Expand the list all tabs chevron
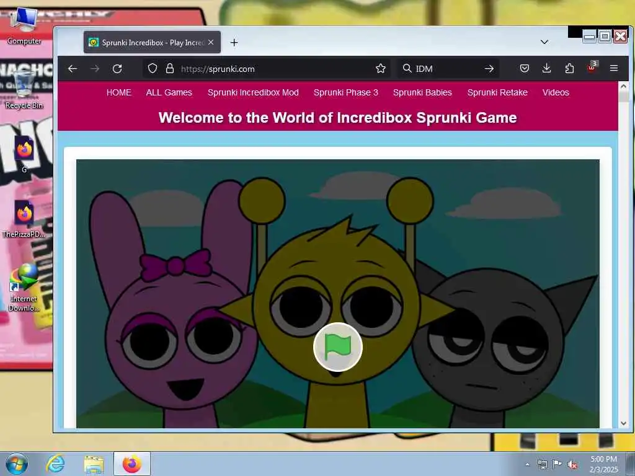This screenshot has width=635, height=476. tap(544, 42)
